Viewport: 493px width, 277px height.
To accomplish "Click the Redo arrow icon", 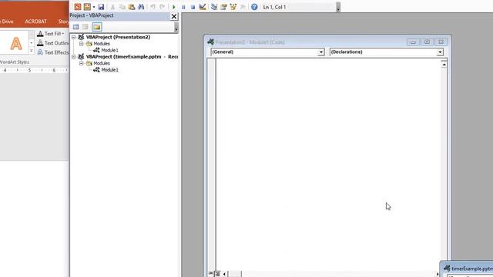I will [162, 7].
